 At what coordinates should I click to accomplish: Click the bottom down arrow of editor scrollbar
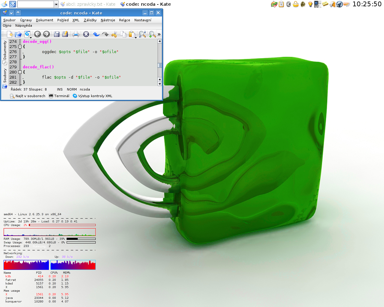coord(160,84)
